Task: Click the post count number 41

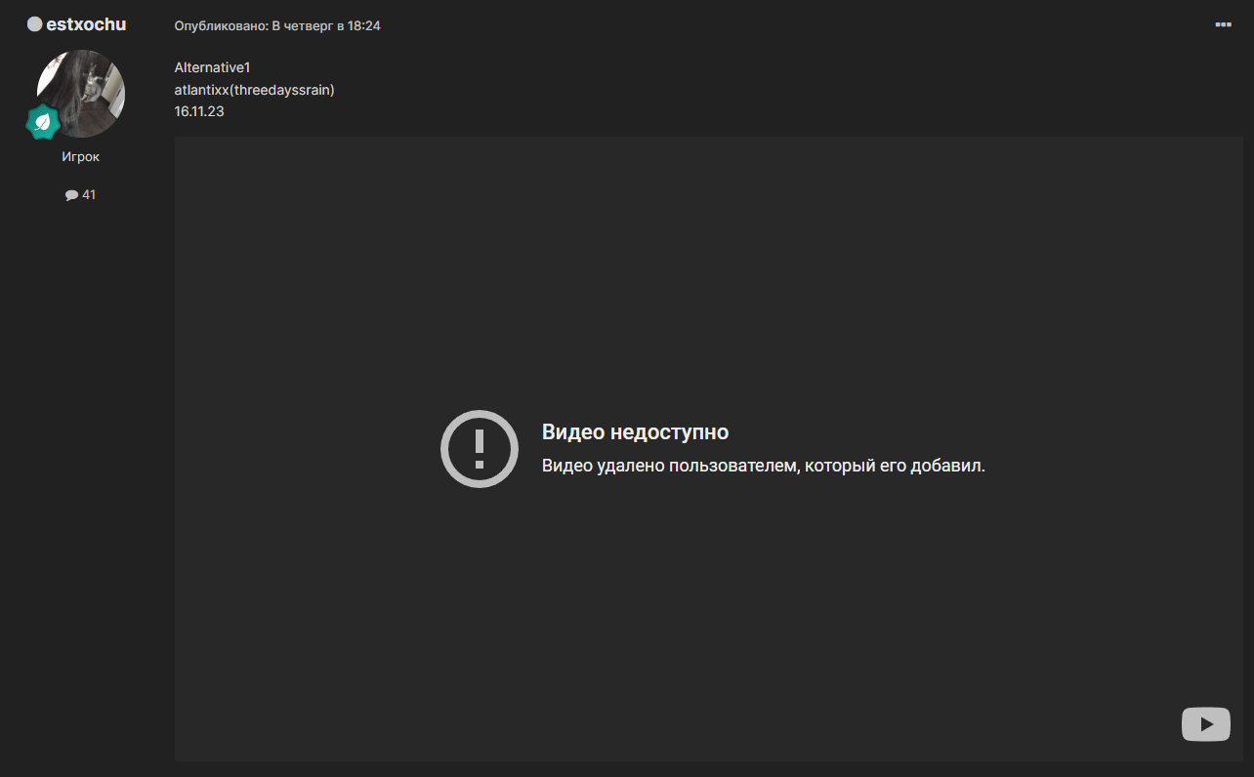Action: pos(89,195)
